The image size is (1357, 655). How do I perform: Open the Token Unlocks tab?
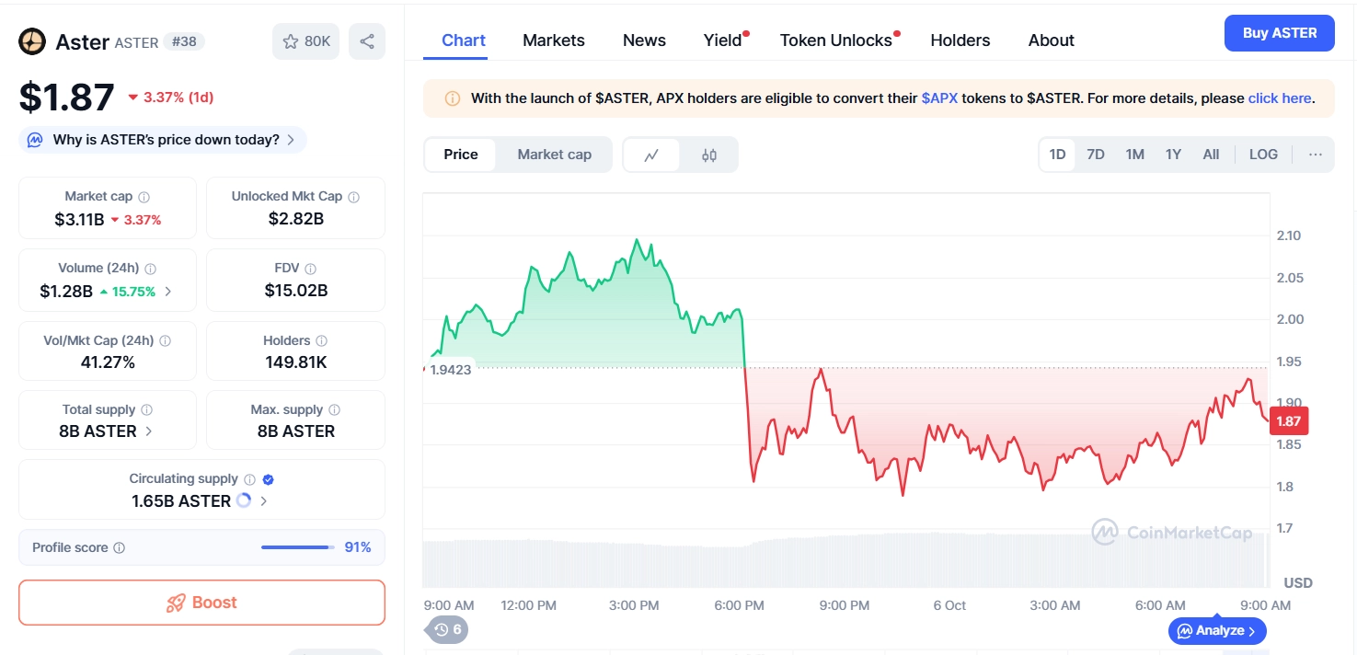pos(834,40)
